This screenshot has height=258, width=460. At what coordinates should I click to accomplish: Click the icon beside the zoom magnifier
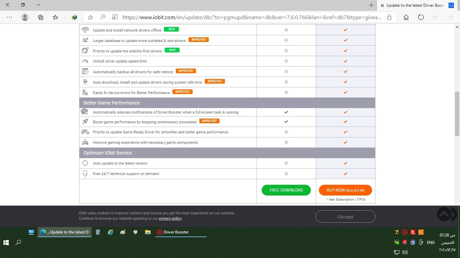pyautogui.click(x=115, y=17)
